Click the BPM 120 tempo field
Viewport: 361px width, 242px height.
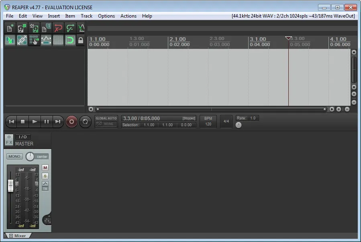click(208, 121)
